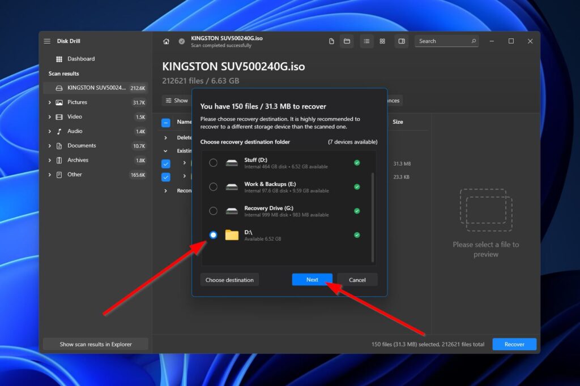
Task: Click the home icon next to the scan name
Action: pyautogui.click(x=166, y=41)
